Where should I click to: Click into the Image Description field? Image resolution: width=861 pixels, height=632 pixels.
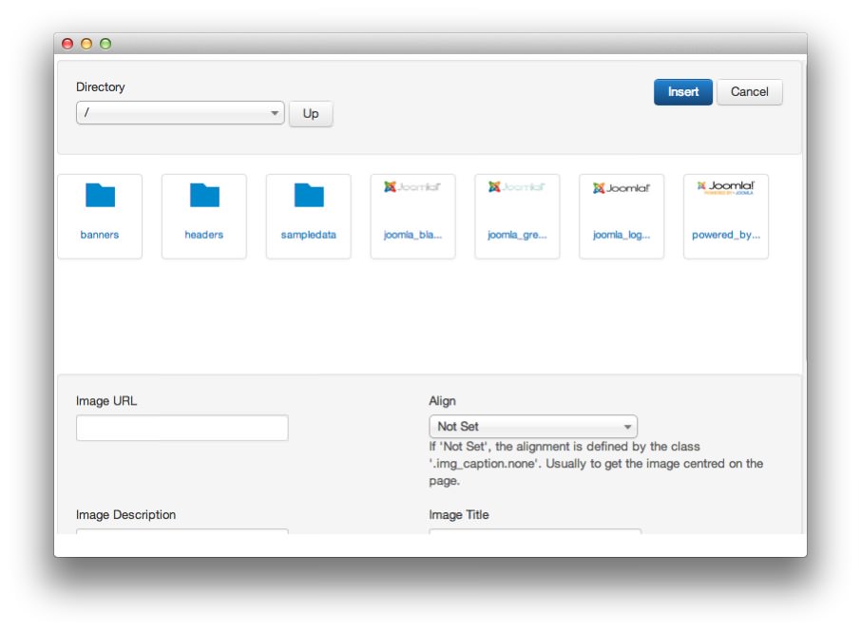click(x=182, y=532)
